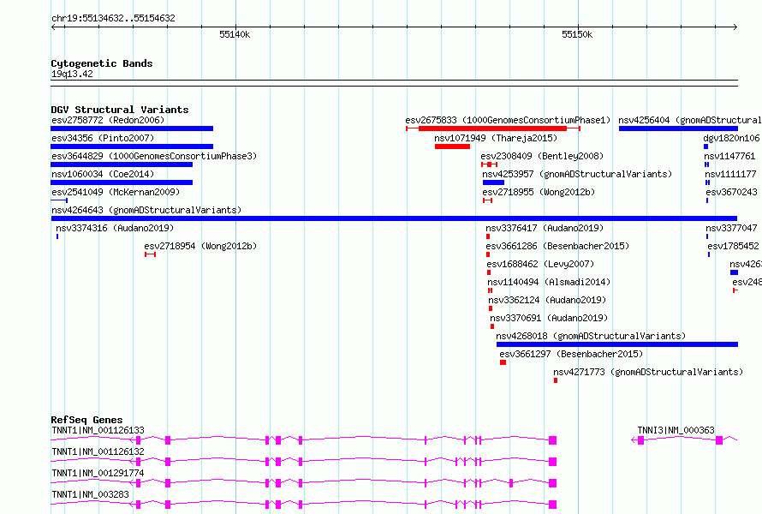Click the 19q13.42 band label
762x514 pixels.
[x=72, y=74]
